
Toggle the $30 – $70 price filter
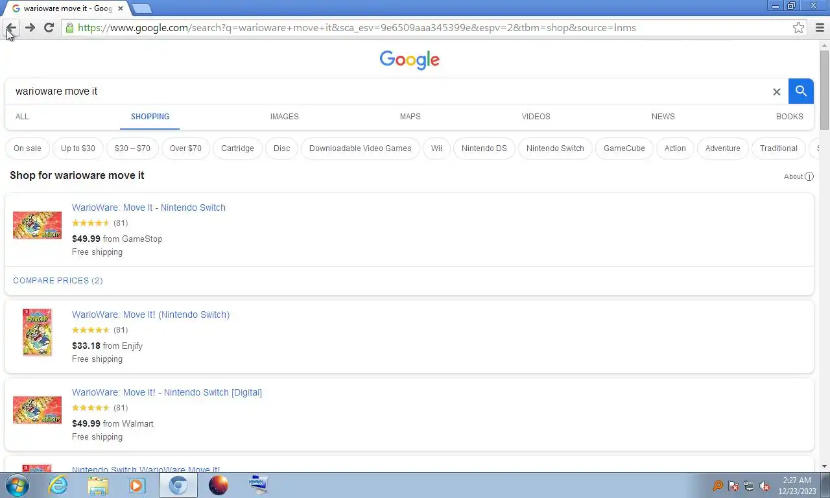pos(132,148)
